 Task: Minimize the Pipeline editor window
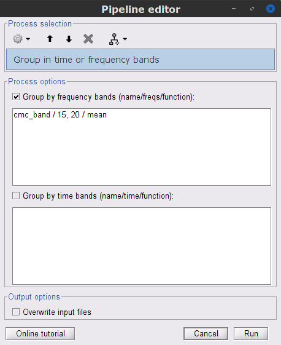coord(234,9)
